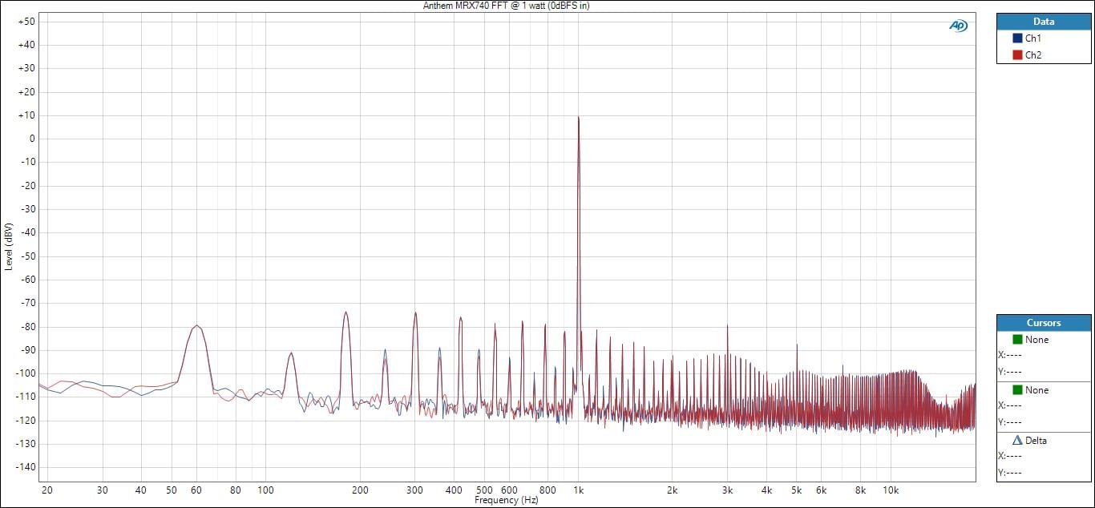
Task: Select the Ch2 label in the Data legend
Action: click(1032, 55)
